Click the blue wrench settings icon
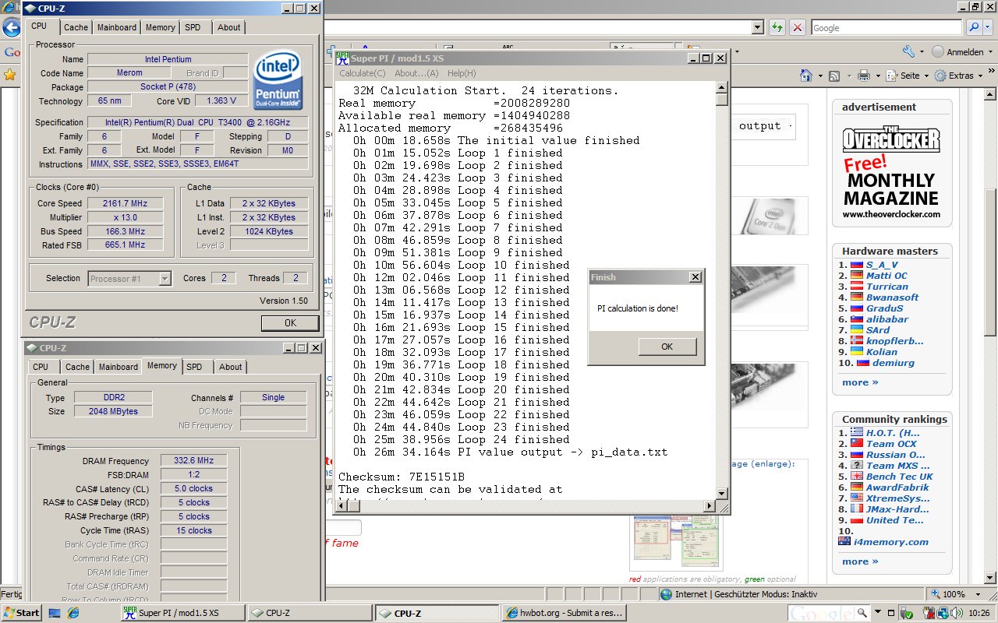This screenshot has width=998, height=623. coord(908,51)
